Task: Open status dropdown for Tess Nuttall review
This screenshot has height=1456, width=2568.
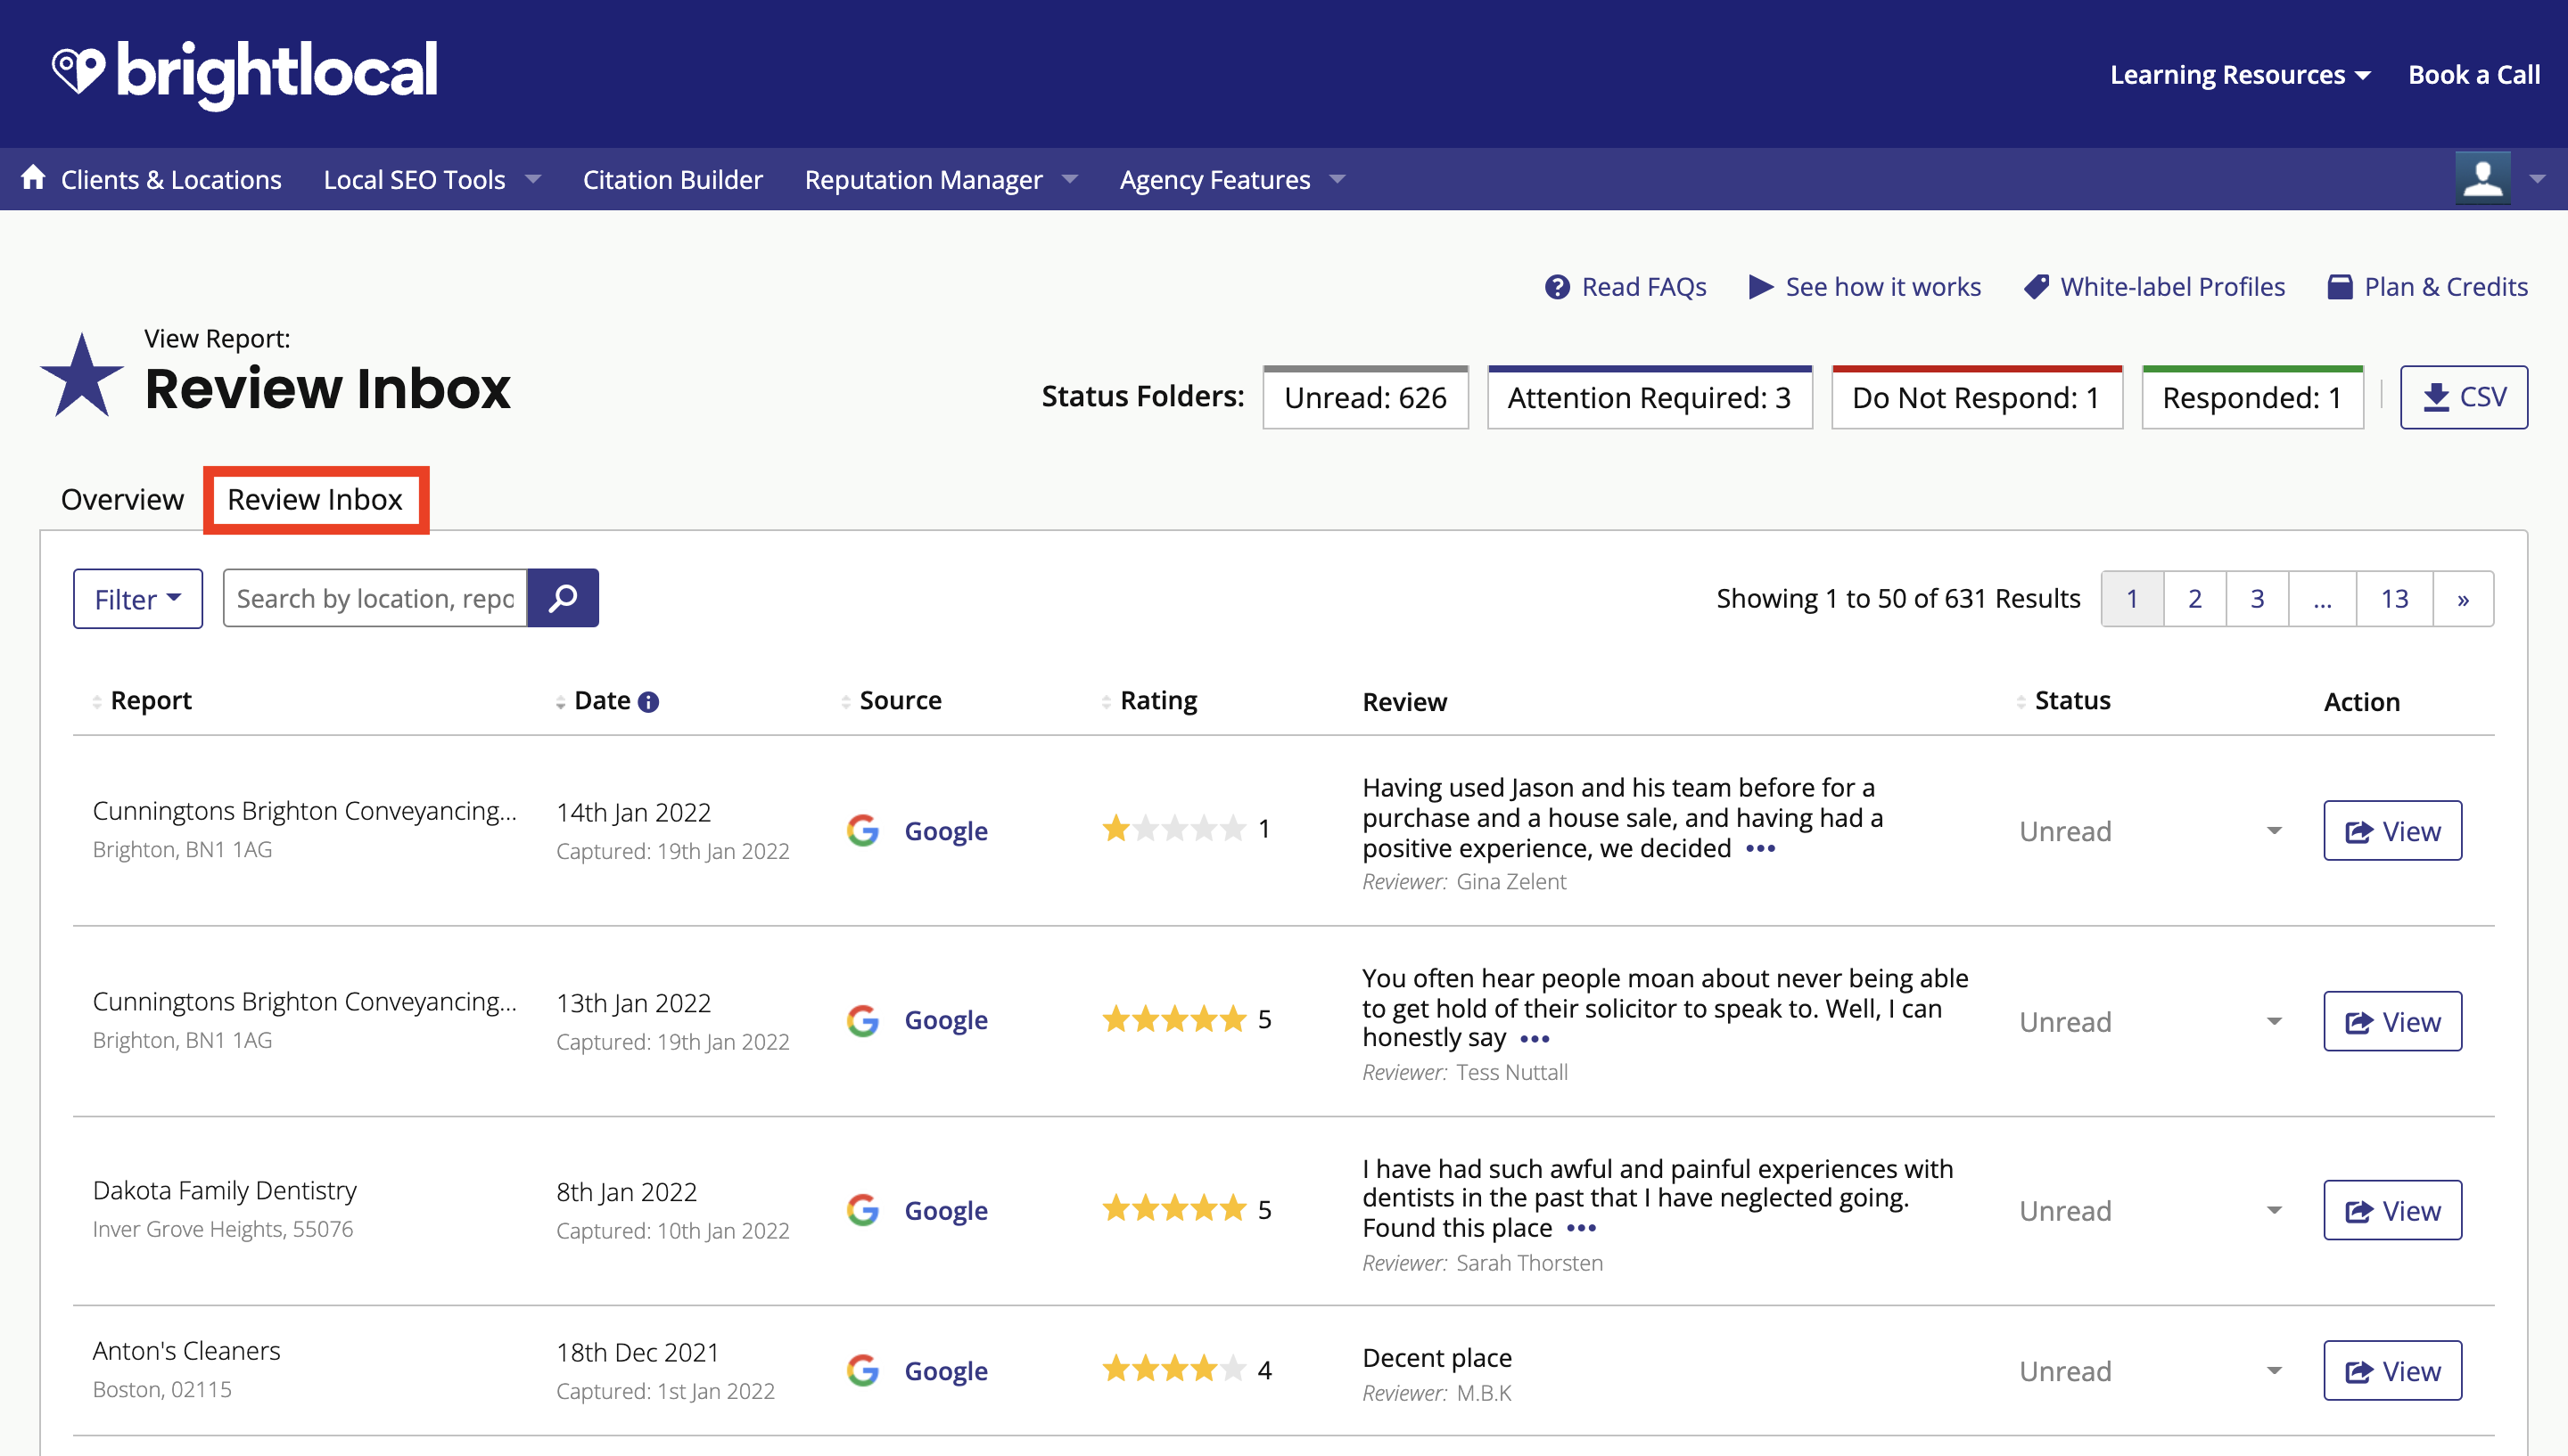Action: [2273, 1021]
